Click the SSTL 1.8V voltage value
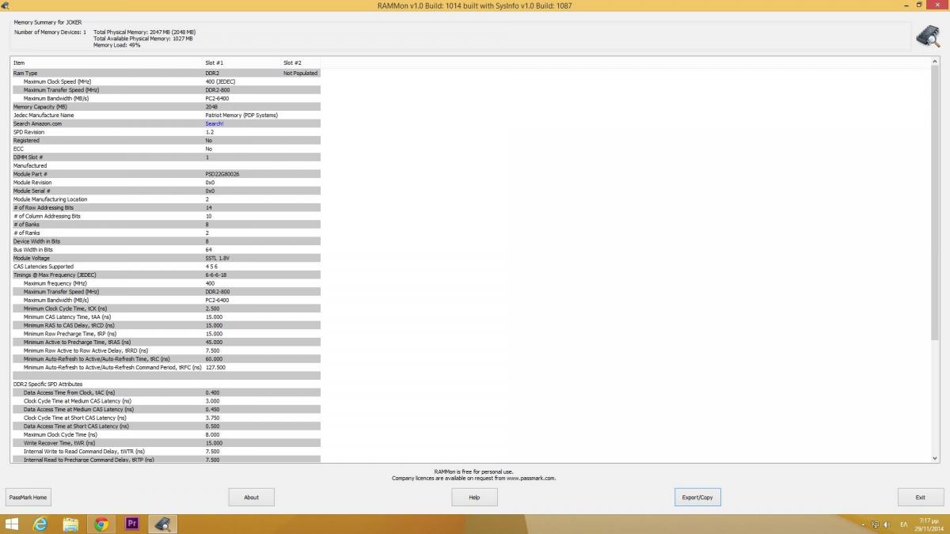 [x=217, y=258]
